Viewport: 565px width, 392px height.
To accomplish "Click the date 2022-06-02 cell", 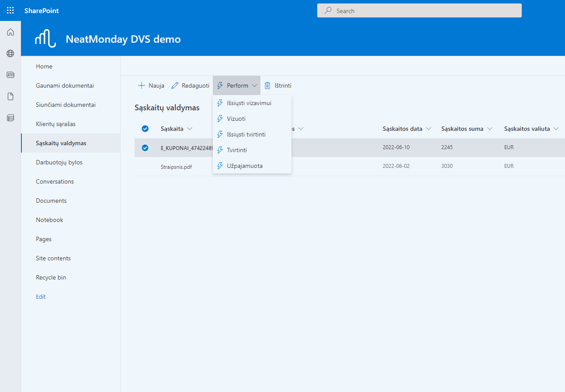I will (x=396, y=166).
